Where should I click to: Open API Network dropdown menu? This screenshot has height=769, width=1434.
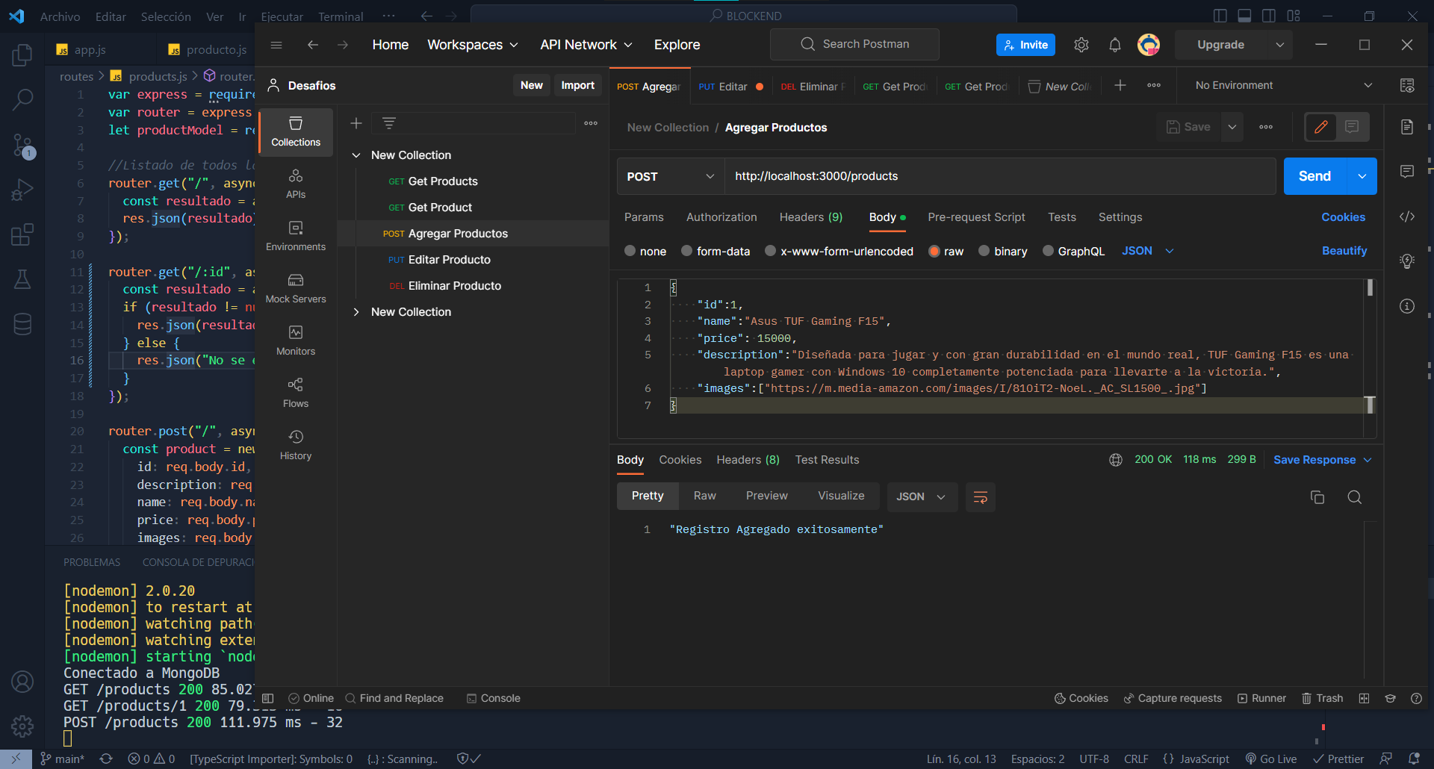click(586, 45)
